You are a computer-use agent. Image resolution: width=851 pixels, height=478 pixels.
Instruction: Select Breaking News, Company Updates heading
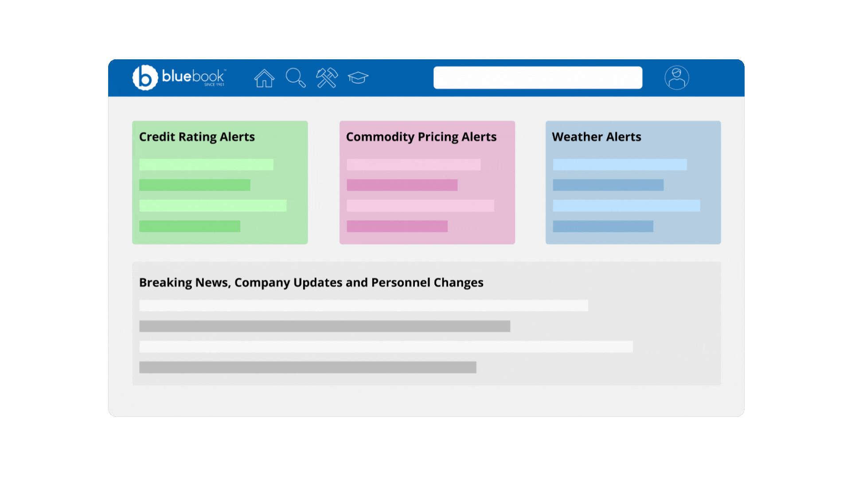[x=311, y=282]
